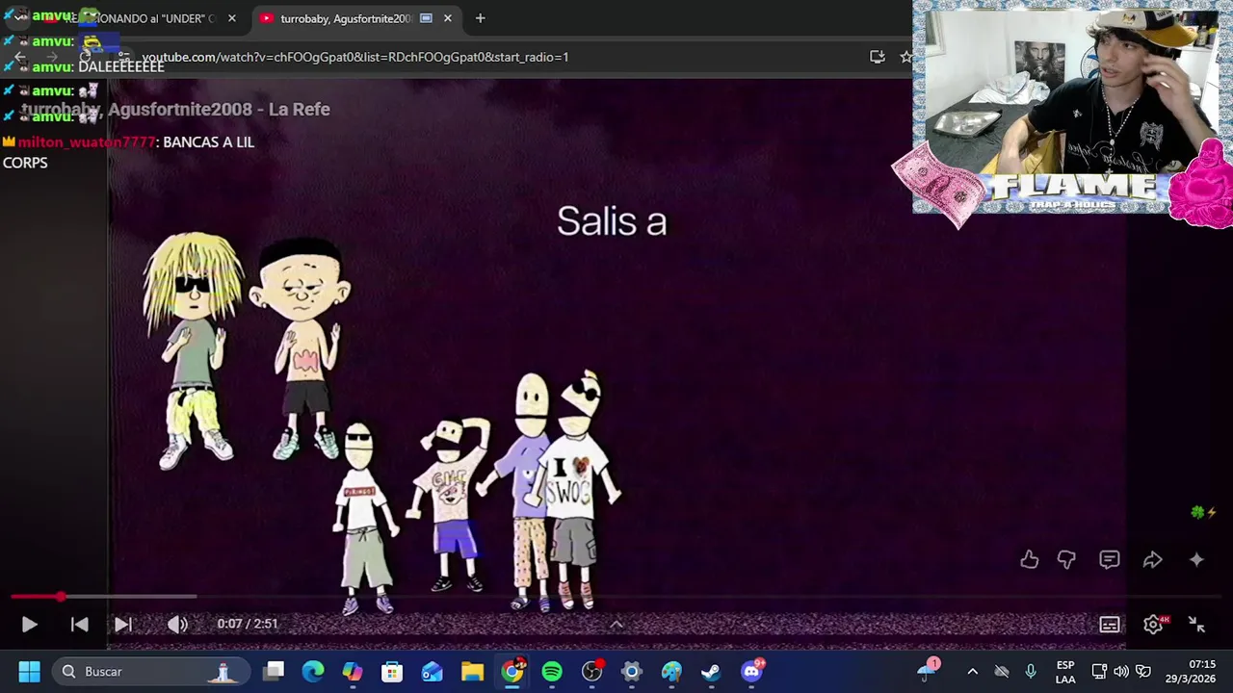
Task: Open YouTube player settings gear
Action: [x=1153, y=625]
